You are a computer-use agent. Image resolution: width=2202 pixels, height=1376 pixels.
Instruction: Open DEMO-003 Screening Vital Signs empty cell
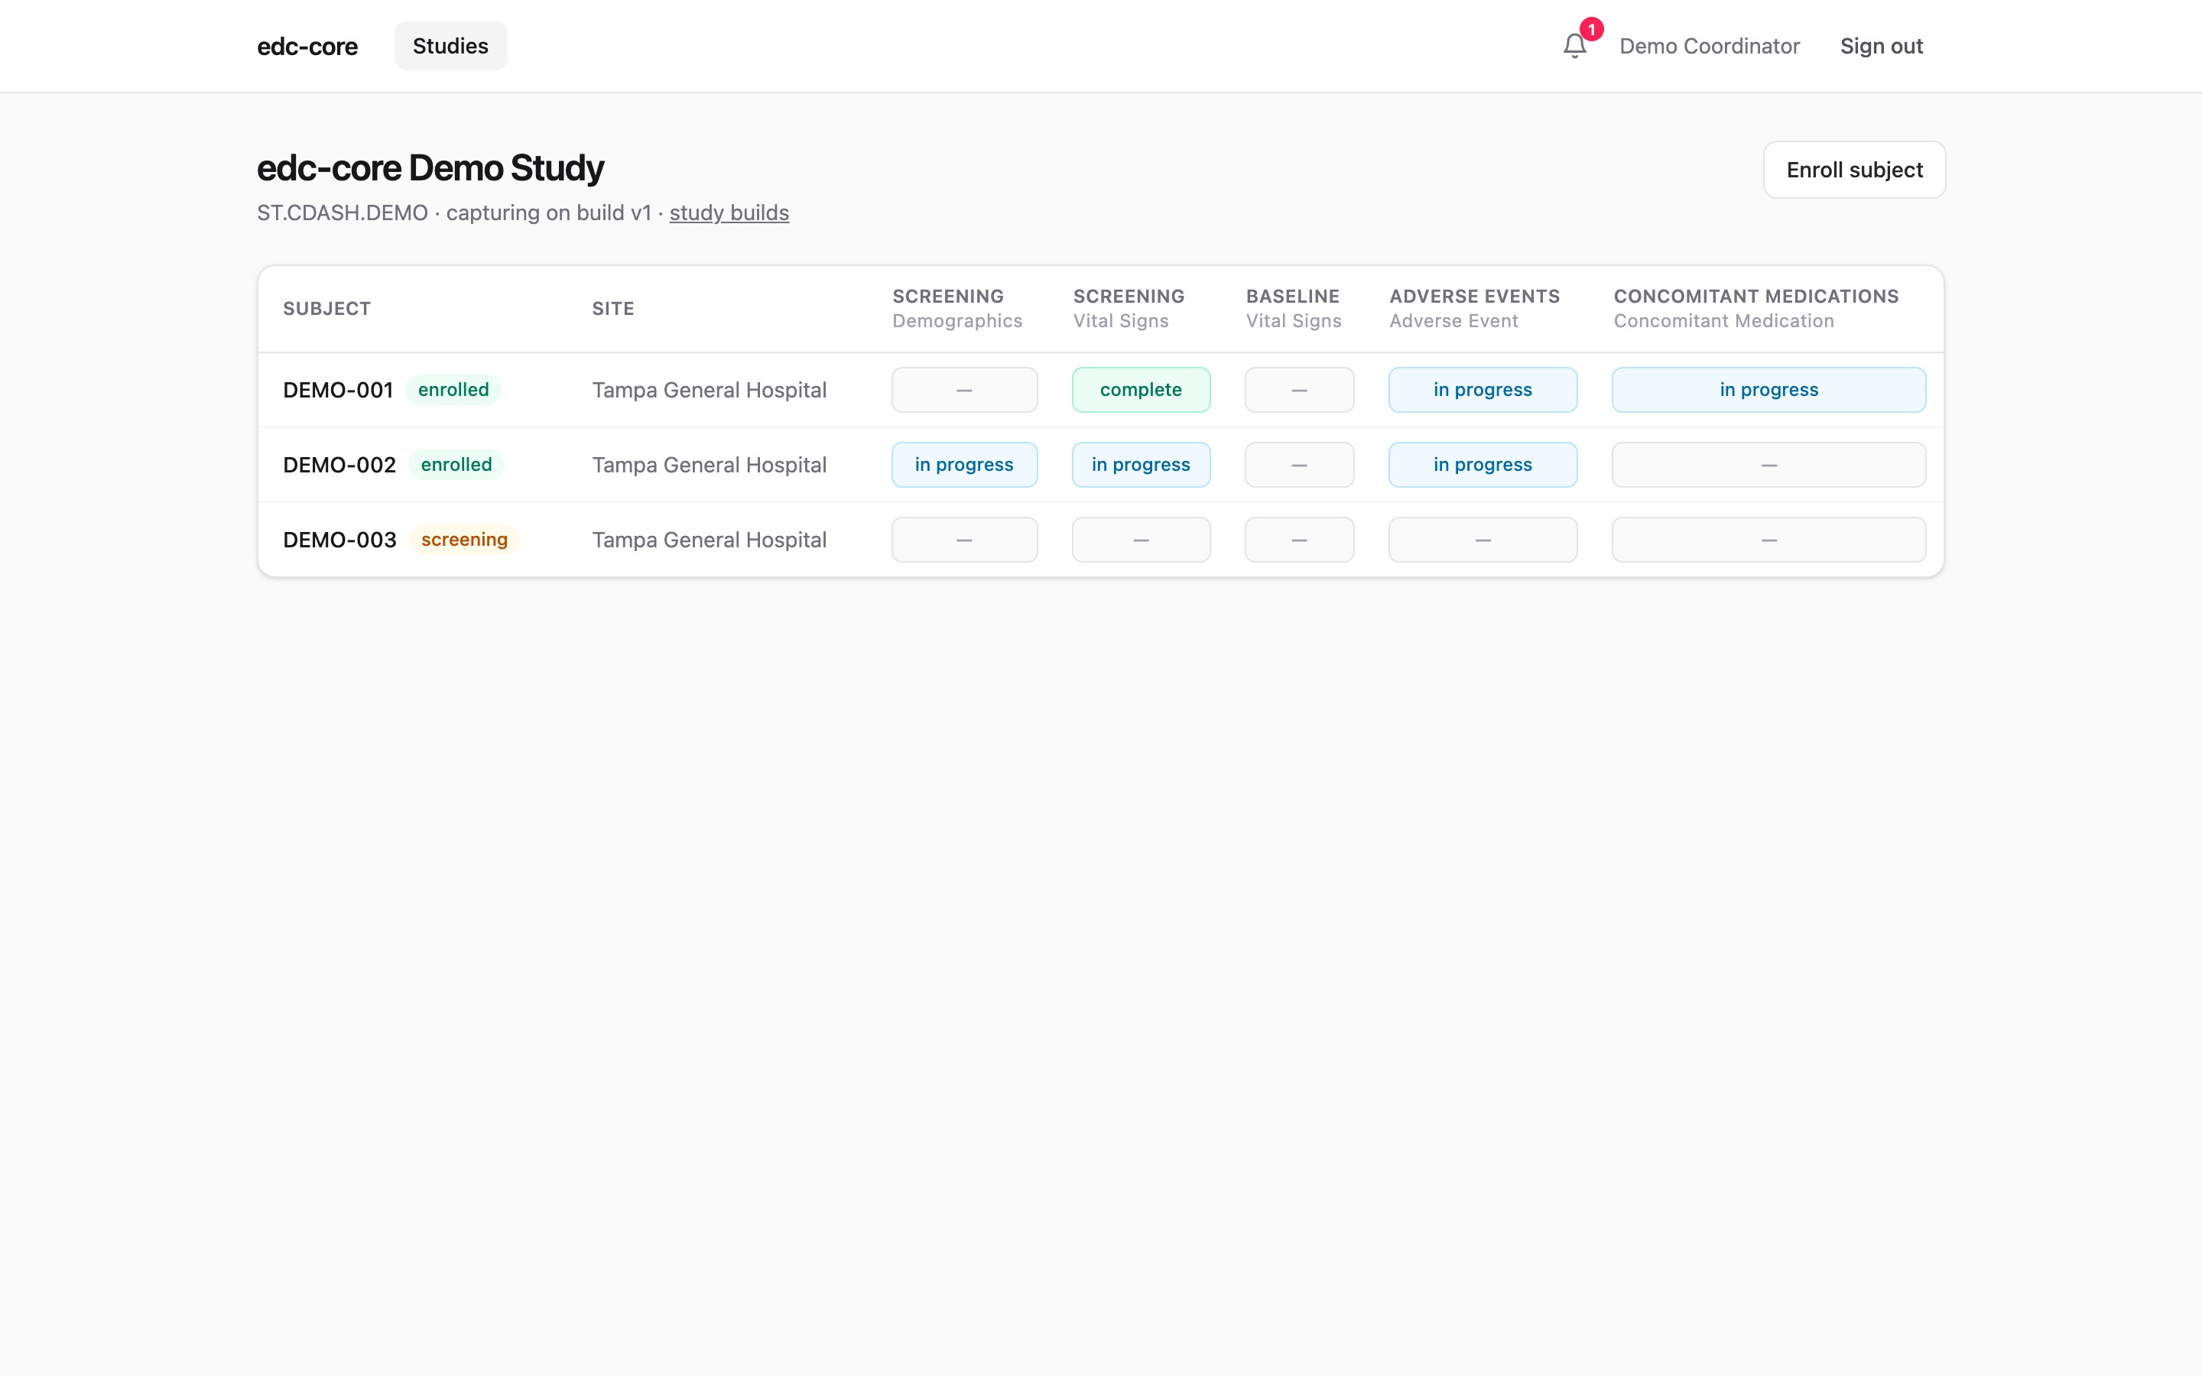pyautogui.click(x=1141, y=540)
